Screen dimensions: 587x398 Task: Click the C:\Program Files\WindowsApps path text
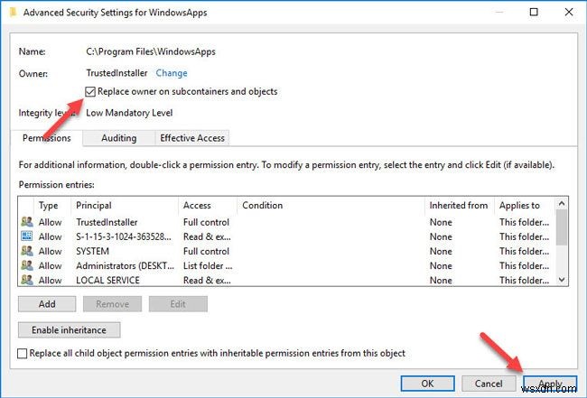click(x=151, y=51)
